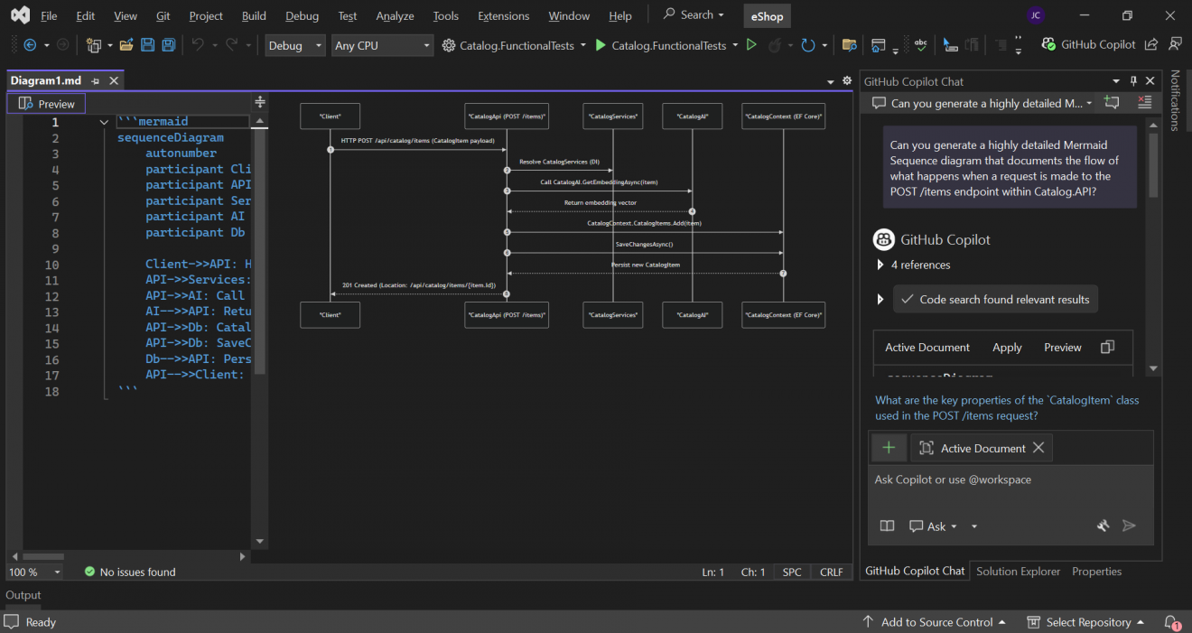Copy the code block in Copilot response
Viewport: 1192px width, 633px height.
point(1108,348)
